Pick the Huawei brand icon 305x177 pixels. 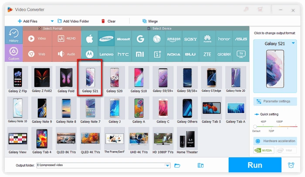[207, 39]
